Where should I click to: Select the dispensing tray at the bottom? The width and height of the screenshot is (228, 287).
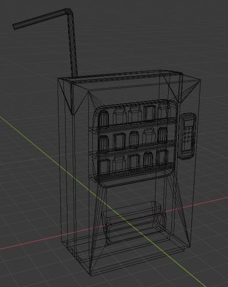point(134,224)
